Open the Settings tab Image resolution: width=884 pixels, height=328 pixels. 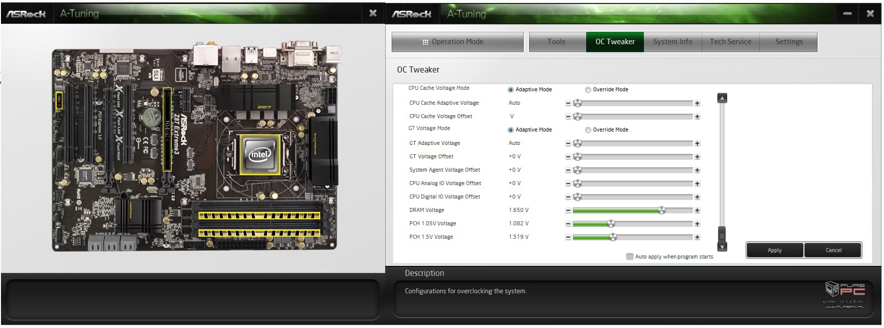pyautogui.click(x=789, y=42)
